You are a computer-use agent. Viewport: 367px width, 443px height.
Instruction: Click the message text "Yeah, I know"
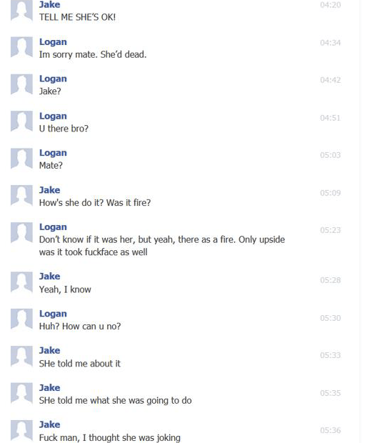[x=65, y=289]
